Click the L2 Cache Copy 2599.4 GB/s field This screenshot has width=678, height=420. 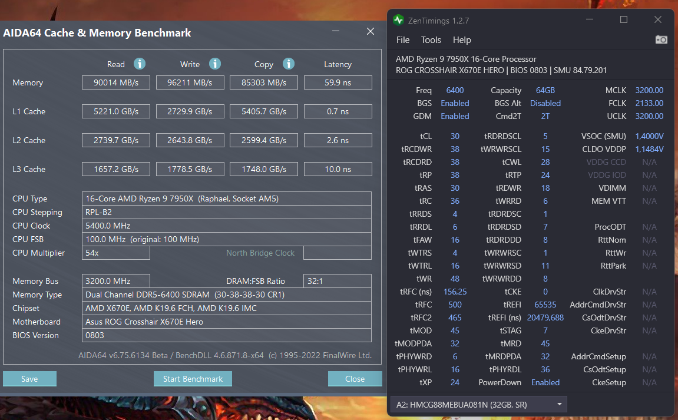pyautogui.click(x=264, y=140)
